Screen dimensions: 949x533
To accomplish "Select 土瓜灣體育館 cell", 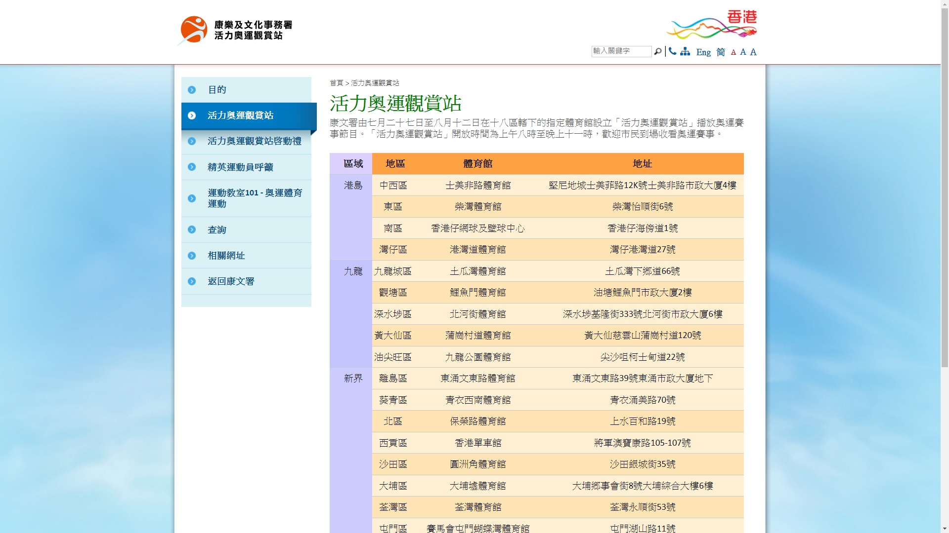I will (x=478, y=271).
